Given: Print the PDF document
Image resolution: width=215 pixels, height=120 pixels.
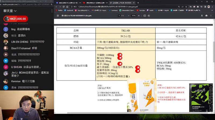Looking at the screenshot, I should click(x=206, y=16).
